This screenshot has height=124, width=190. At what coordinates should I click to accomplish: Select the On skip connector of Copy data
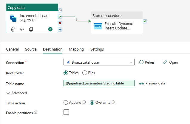(x=60, y=10)
